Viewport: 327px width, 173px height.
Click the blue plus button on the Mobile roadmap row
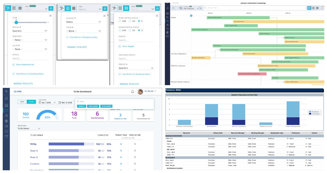191,16
